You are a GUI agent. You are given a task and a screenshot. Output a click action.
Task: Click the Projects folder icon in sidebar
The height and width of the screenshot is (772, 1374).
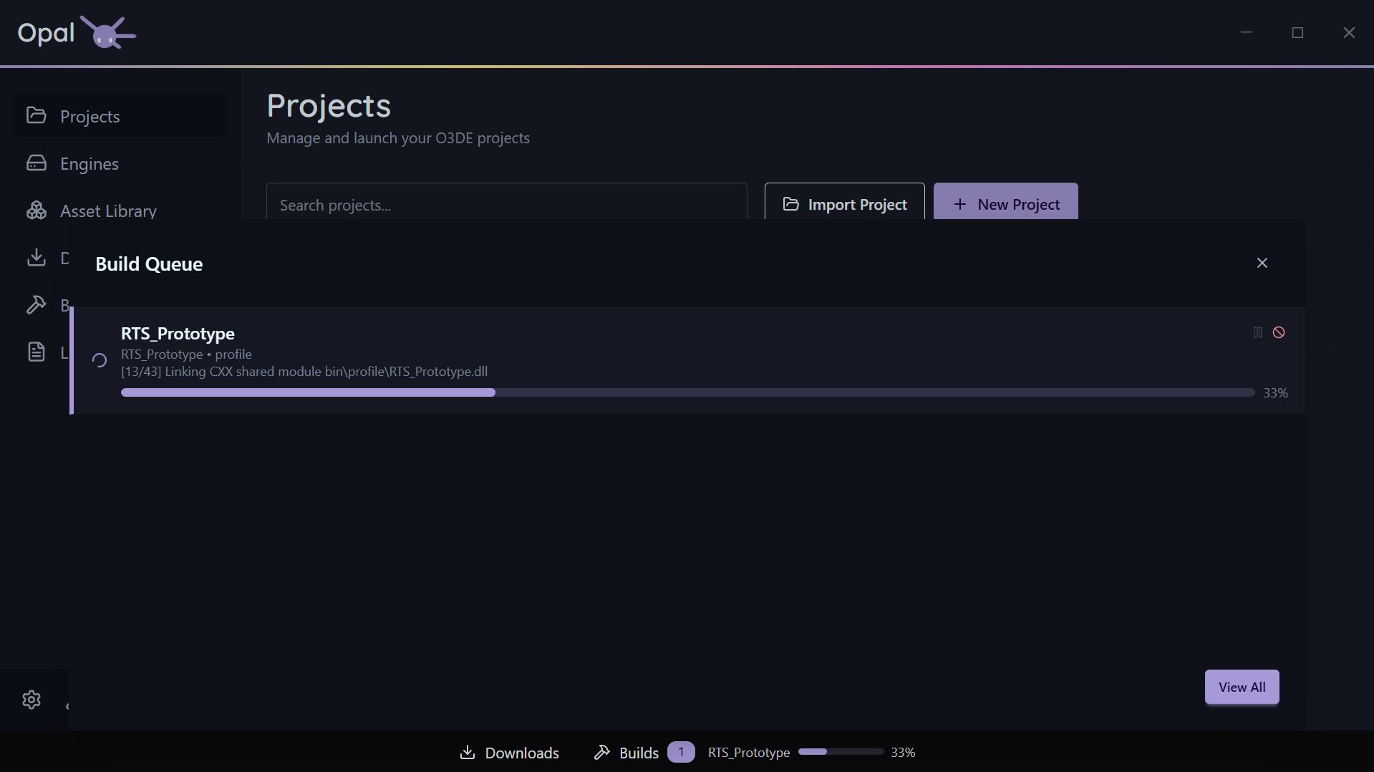tap(37, 115)
